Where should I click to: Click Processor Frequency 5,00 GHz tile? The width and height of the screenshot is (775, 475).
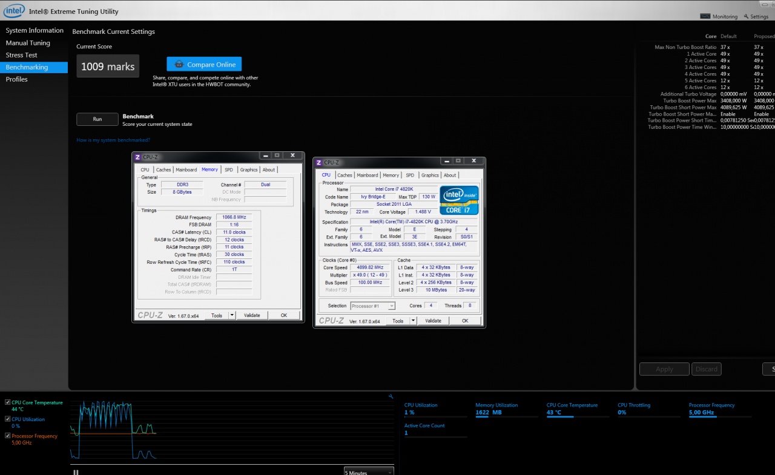pyautogui.click(x=721, y=410)
